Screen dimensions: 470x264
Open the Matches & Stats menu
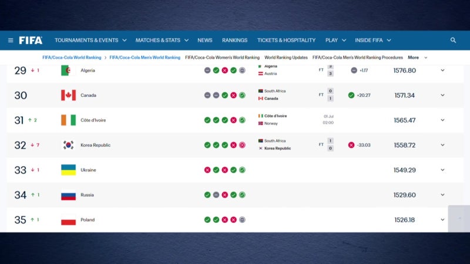tap(162, 40)
